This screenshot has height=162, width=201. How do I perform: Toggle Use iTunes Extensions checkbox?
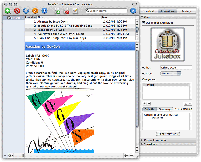click(144, 23)
